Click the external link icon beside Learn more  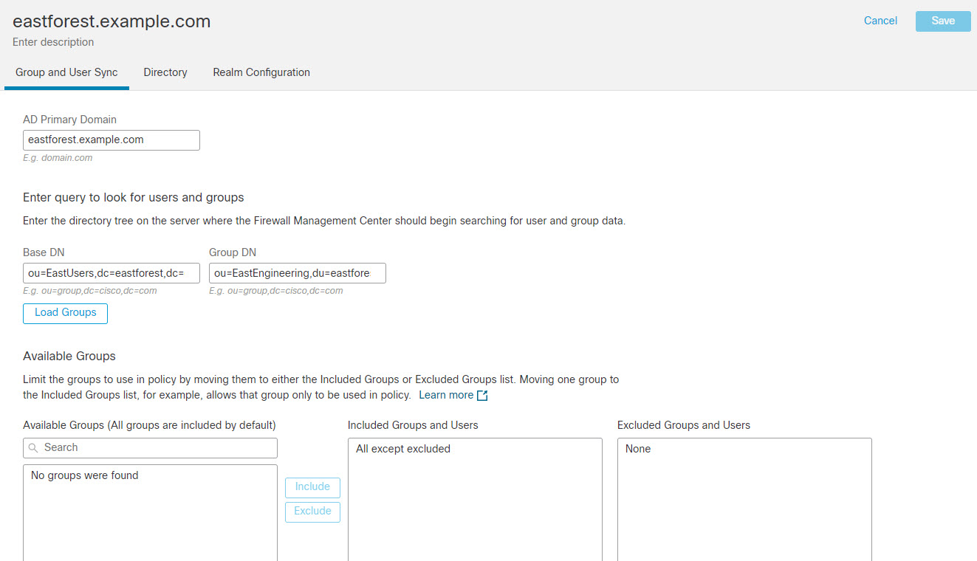point(482,395)
